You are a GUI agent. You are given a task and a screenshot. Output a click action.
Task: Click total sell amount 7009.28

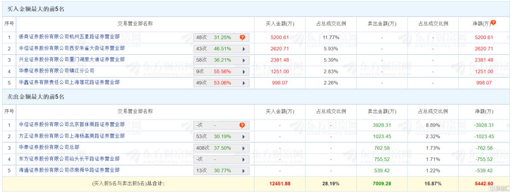[x=382, y=184]
